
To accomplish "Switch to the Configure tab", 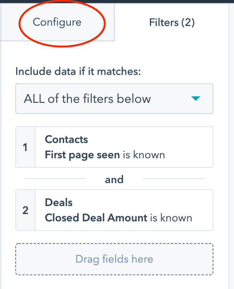I will coord(57,22).
